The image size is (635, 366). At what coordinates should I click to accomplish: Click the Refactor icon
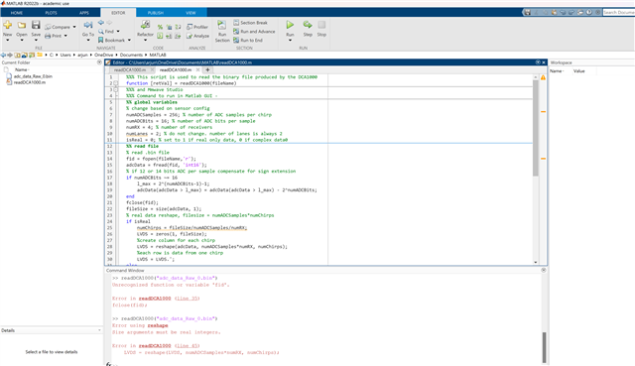click(x=145, y=25)
